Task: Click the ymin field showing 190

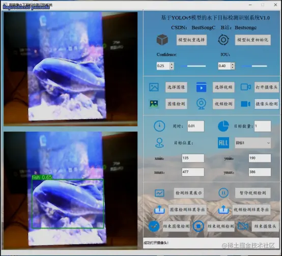Action: tap(260, 158)
